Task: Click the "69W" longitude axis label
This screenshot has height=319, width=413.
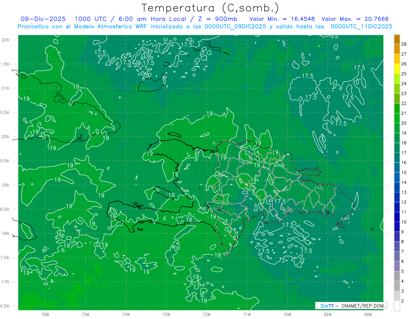Action: click(328, 314)
